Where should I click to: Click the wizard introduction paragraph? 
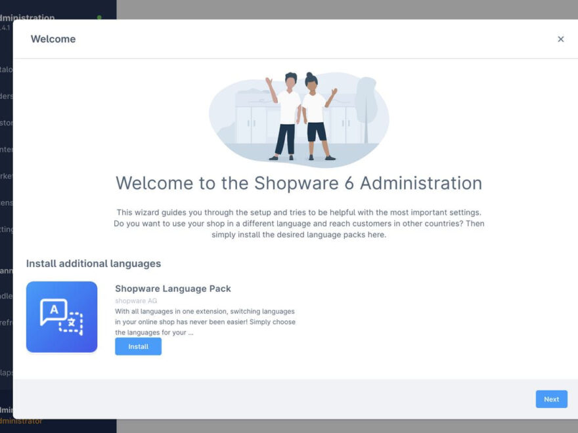(x=299, y=224)
